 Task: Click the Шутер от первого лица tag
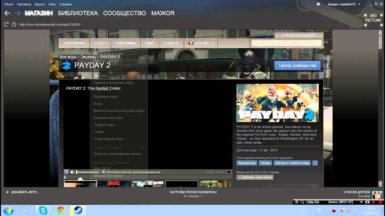coord(292,163)
